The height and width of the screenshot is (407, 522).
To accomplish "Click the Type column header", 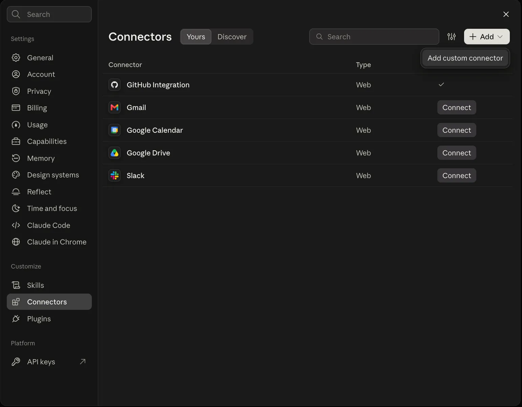I will coord(363,65).
